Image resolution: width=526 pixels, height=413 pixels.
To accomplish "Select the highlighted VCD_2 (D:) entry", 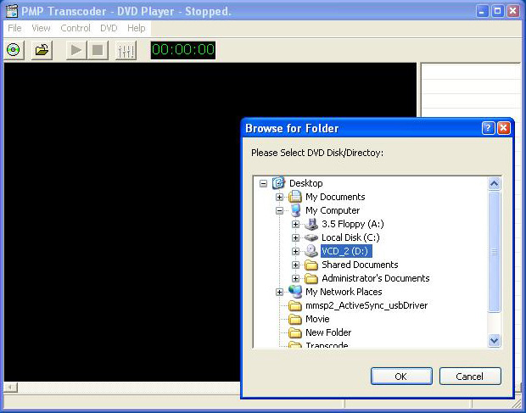I will click(x=346, y=251).
